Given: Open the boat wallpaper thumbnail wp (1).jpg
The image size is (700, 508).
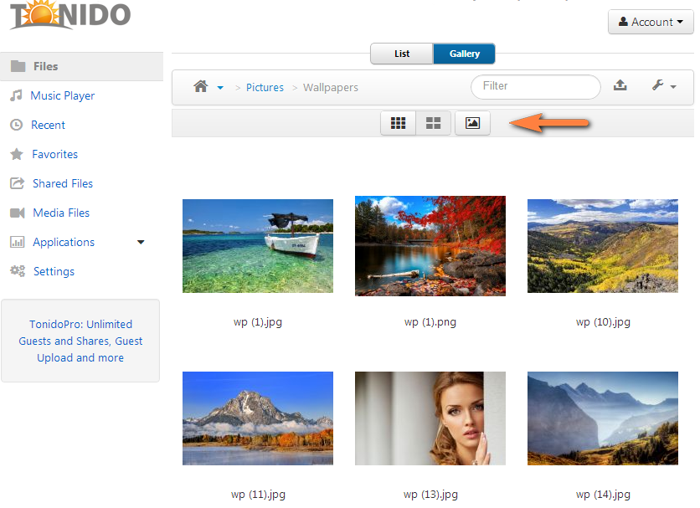Looking at the screenshot, I should click(x=258, y=246).
